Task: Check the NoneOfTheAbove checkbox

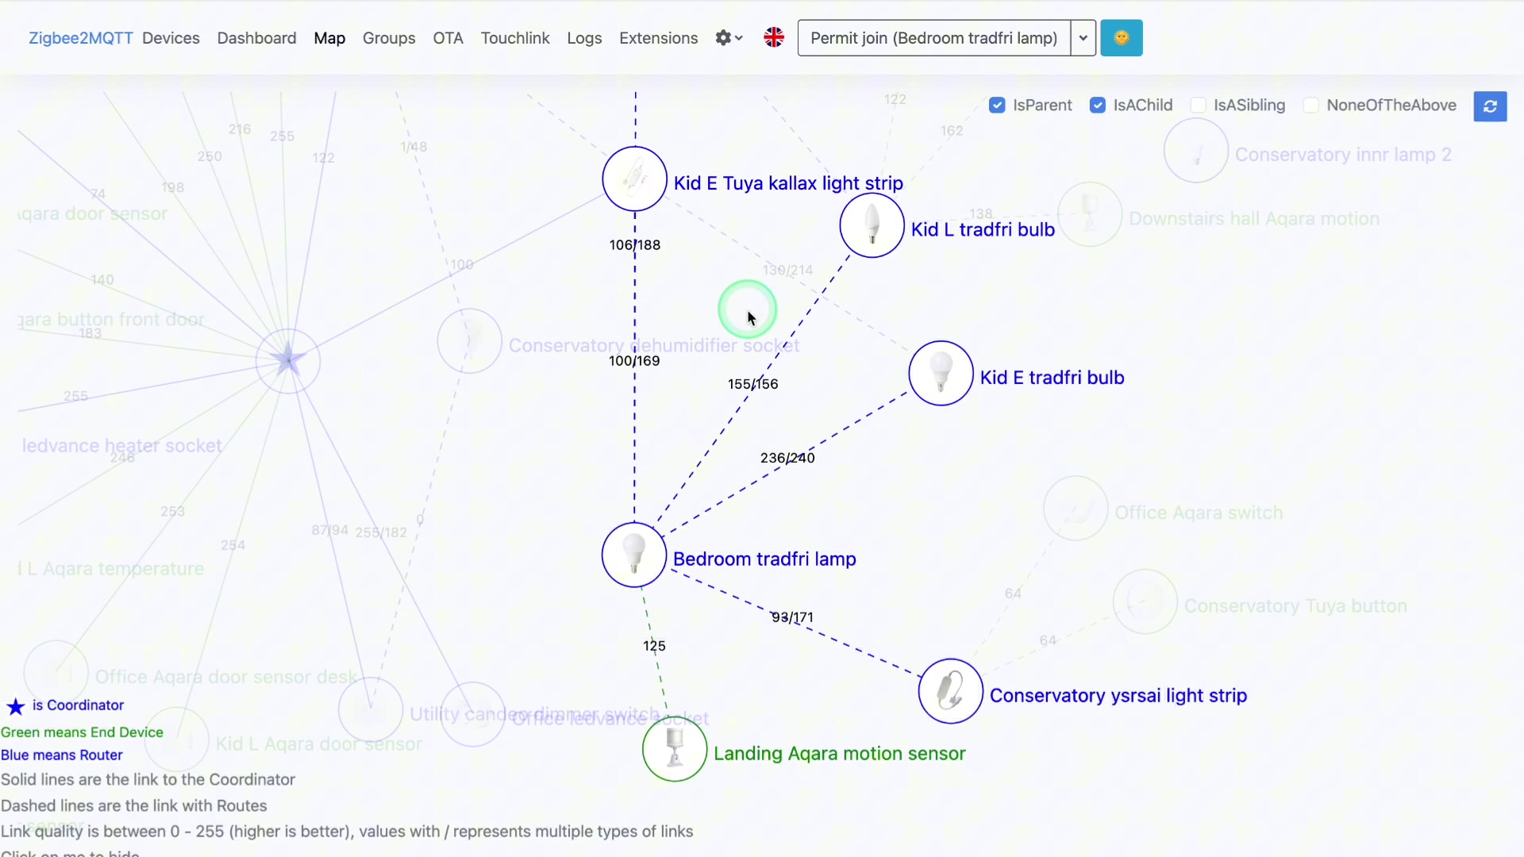Action: pos(1310,106)
